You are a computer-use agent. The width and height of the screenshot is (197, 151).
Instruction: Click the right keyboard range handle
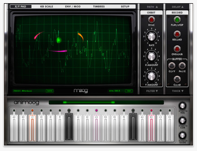[x=113, y=102]
